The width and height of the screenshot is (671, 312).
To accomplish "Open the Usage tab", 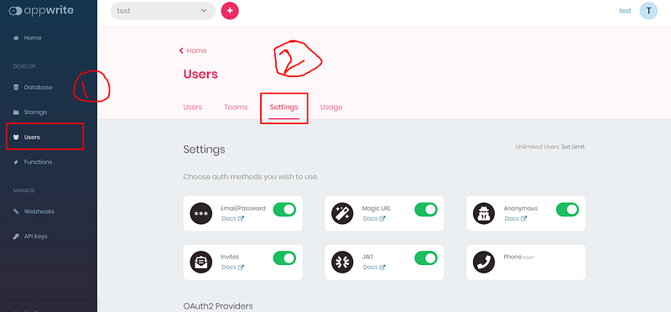I will click(331, 107).
